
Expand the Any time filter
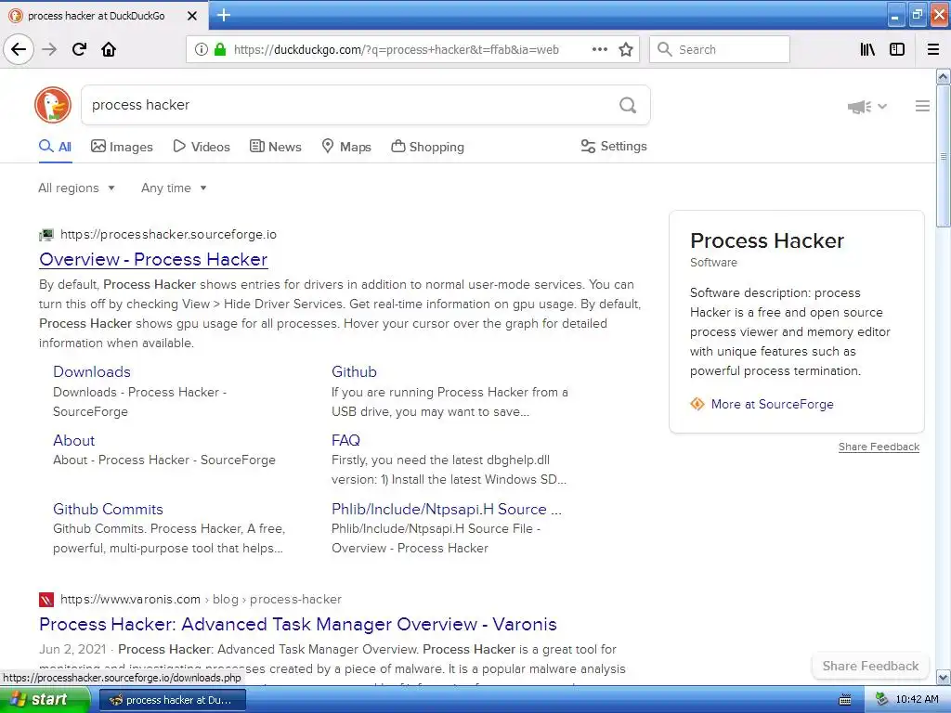(174, 188)
